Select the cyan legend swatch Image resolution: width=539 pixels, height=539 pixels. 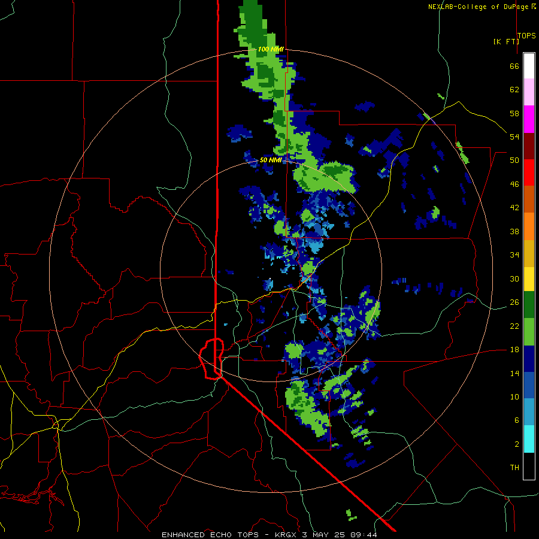tap(529, 439)
